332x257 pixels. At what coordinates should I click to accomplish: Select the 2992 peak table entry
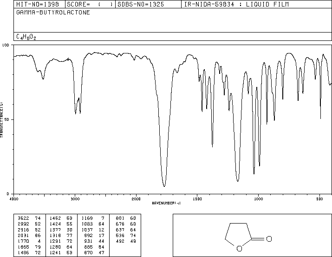click(x=29, y=224)
